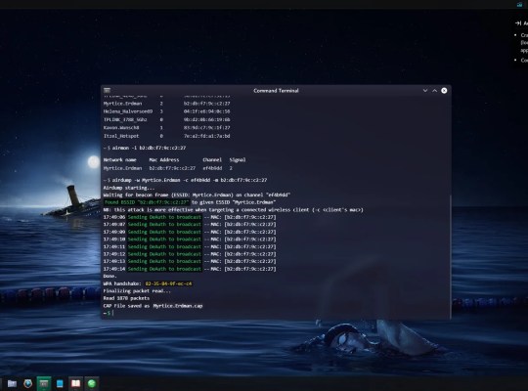Click the 'Channel' column header
Screen dimensions: 528x391
212,160
